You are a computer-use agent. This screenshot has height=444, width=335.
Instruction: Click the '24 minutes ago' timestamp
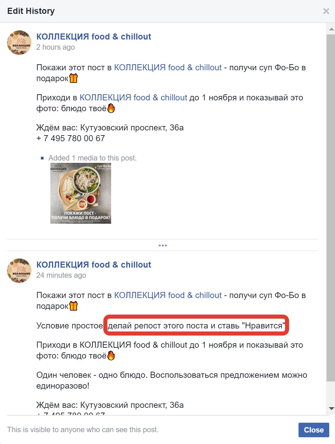point(61,275)
